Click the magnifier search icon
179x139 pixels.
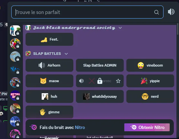(x=156, y=12)
